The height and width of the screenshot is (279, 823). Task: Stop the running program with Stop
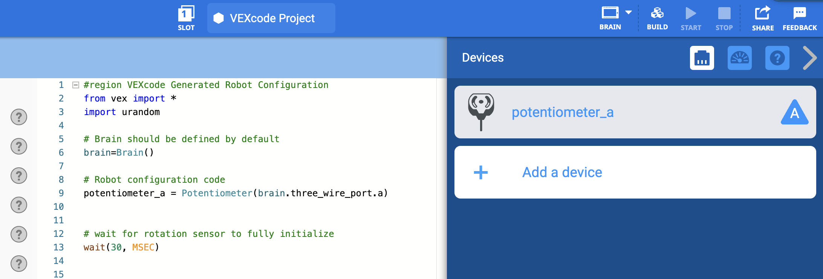tap(724, 19)
